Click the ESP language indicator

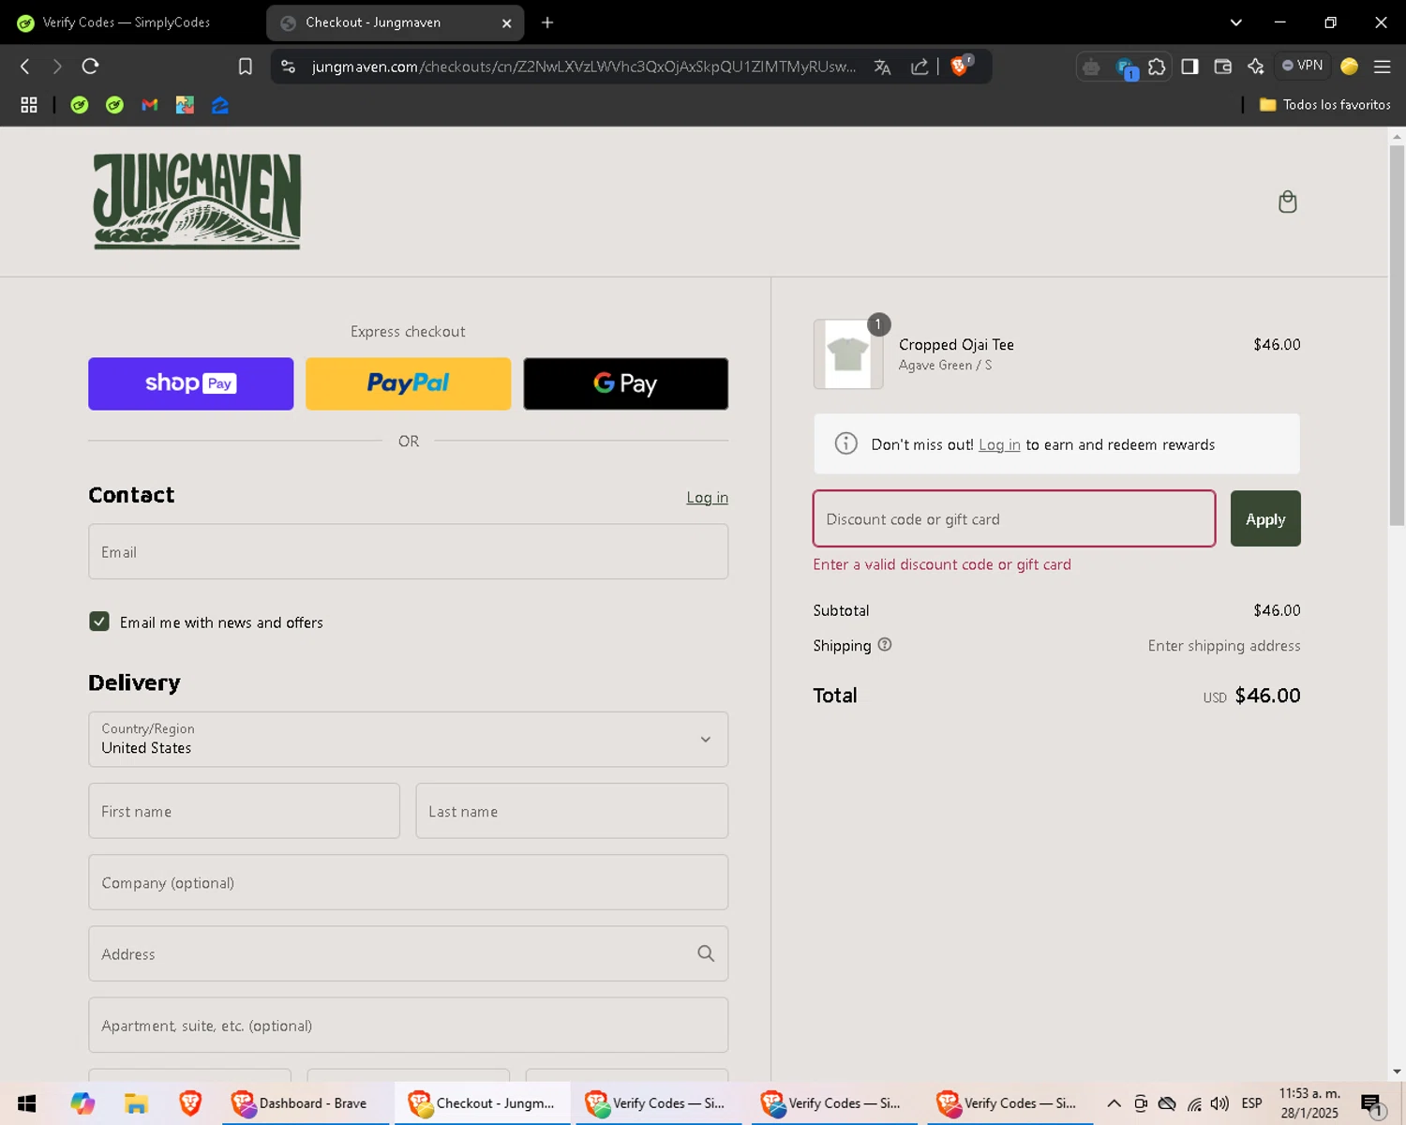pyautogui.click(x=1251, y=1103)
